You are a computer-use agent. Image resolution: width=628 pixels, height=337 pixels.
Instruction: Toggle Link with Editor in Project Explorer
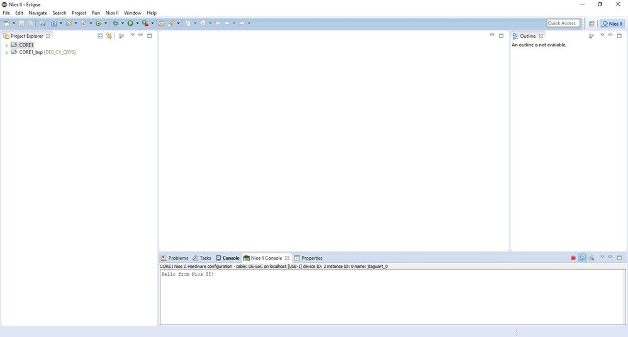pyautogui.click(x=109, y=36)
